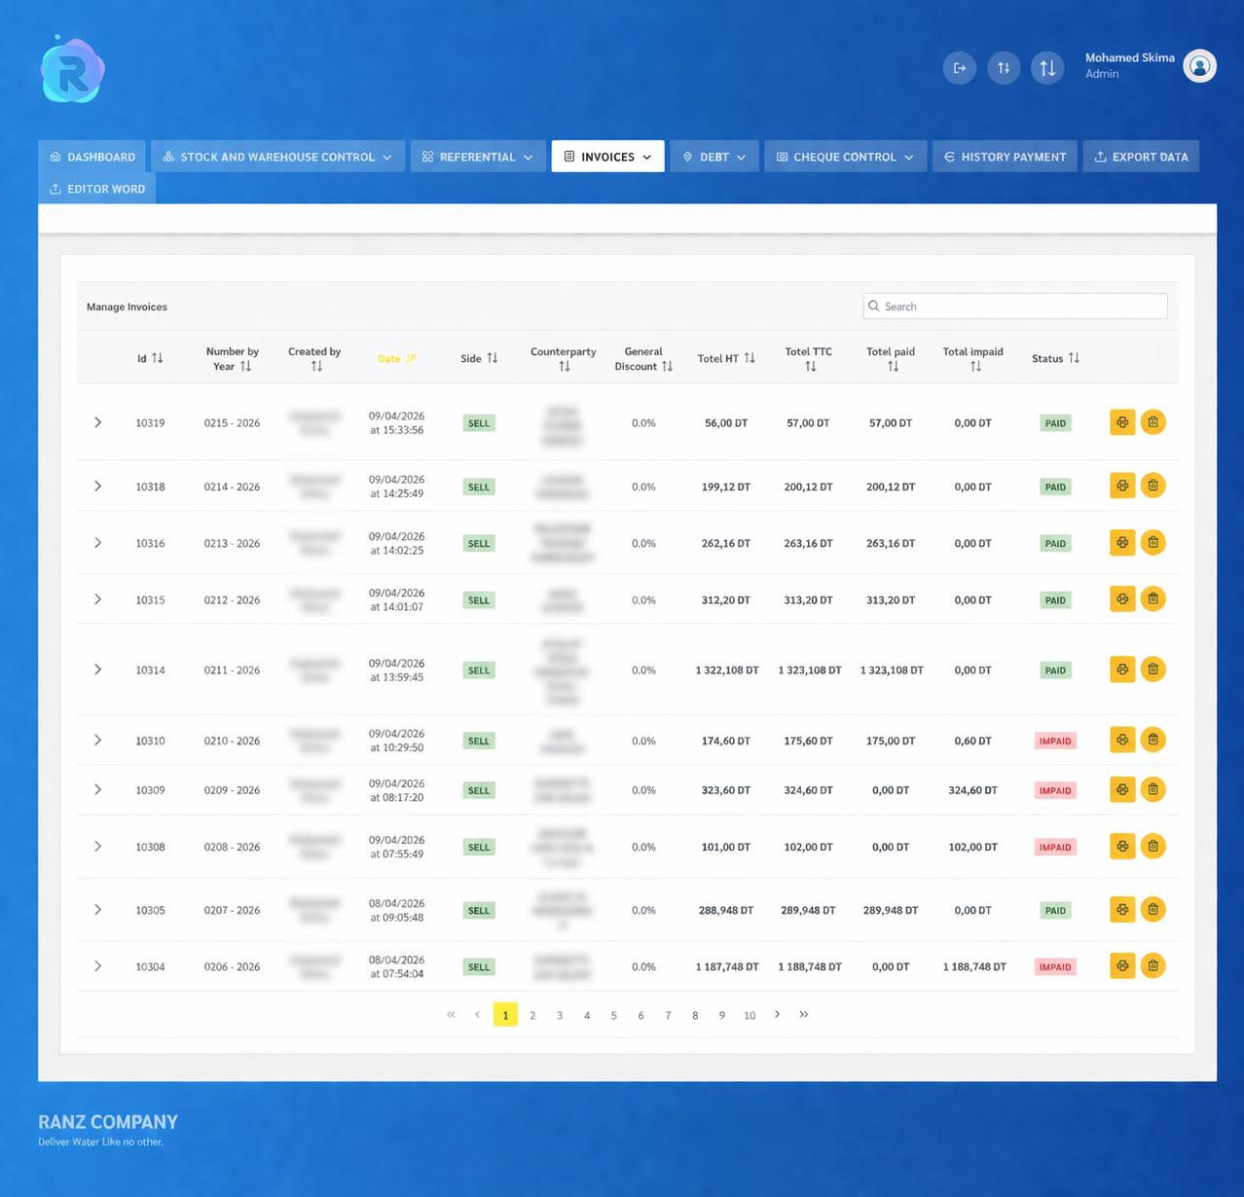Expand row for invoice 10319
Screen dimensions: 1244x1197
click(x=97, y=422)
